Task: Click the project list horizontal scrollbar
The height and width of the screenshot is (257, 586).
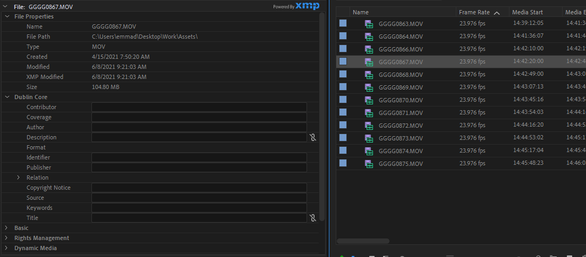Action: coord(363,241)
